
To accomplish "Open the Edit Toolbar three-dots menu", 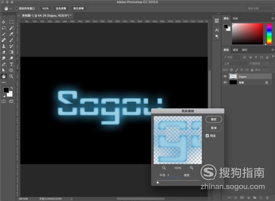I will 3,82.
